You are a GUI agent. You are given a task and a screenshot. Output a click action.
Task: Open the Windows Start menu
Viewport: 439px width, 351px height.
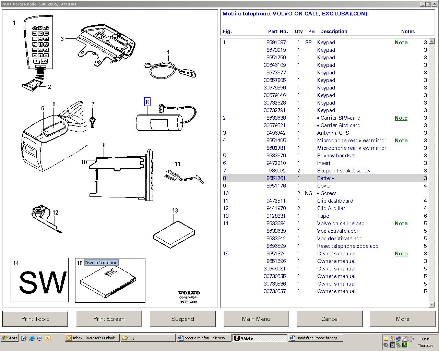click(9, 338)
